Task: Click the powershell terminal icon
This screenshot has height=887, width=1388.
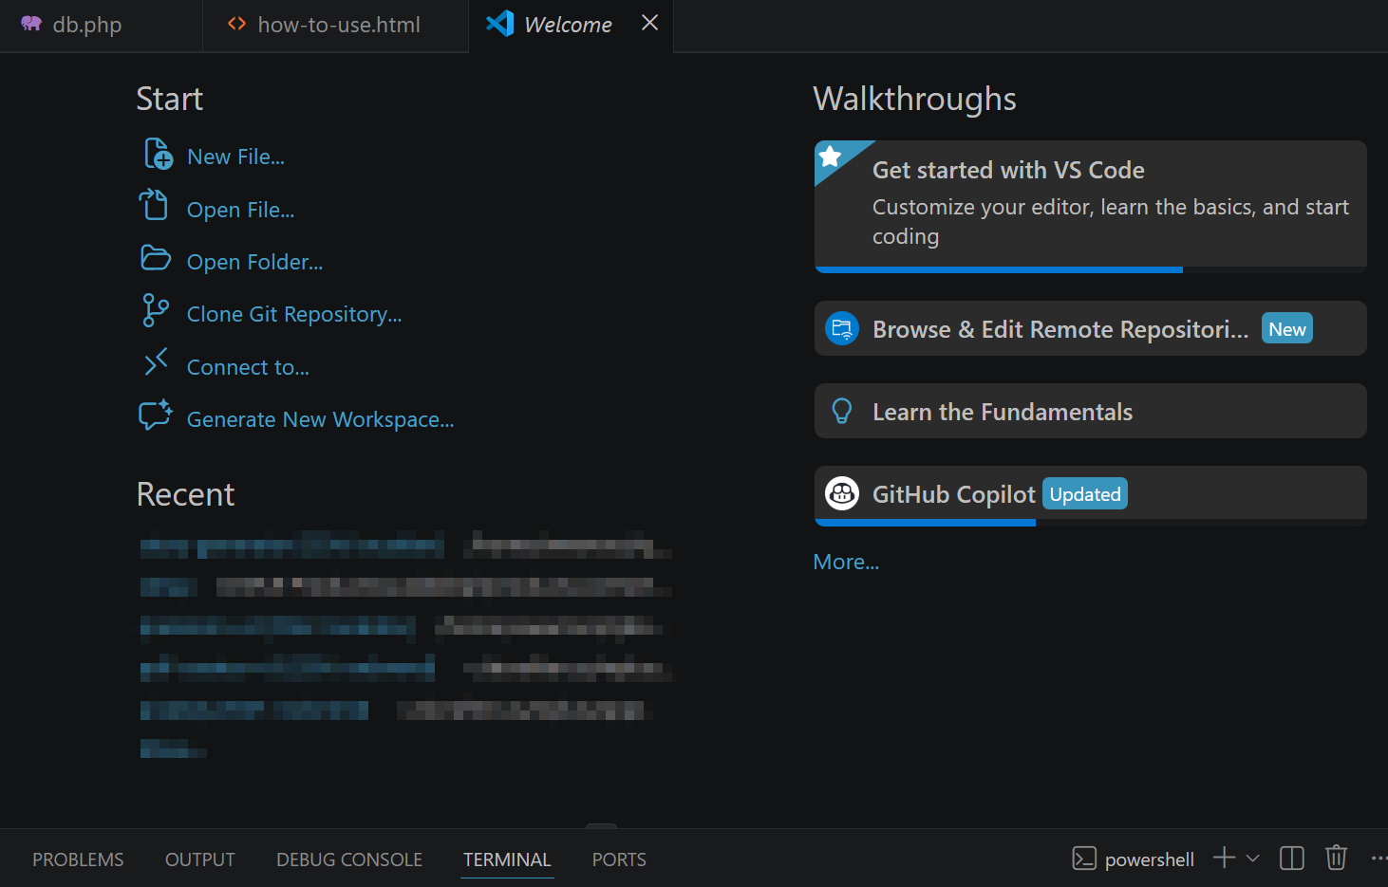Action: point(1084,859)
